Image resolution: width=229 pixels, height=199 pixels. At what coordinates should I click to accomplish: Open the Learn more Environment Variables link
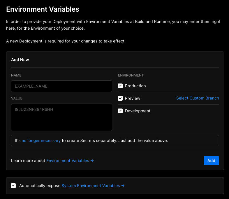tap(68, 161)
